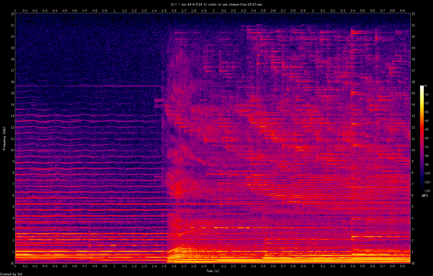
Task: Click the "Time (s)" axis label
Action: (213, 271)
